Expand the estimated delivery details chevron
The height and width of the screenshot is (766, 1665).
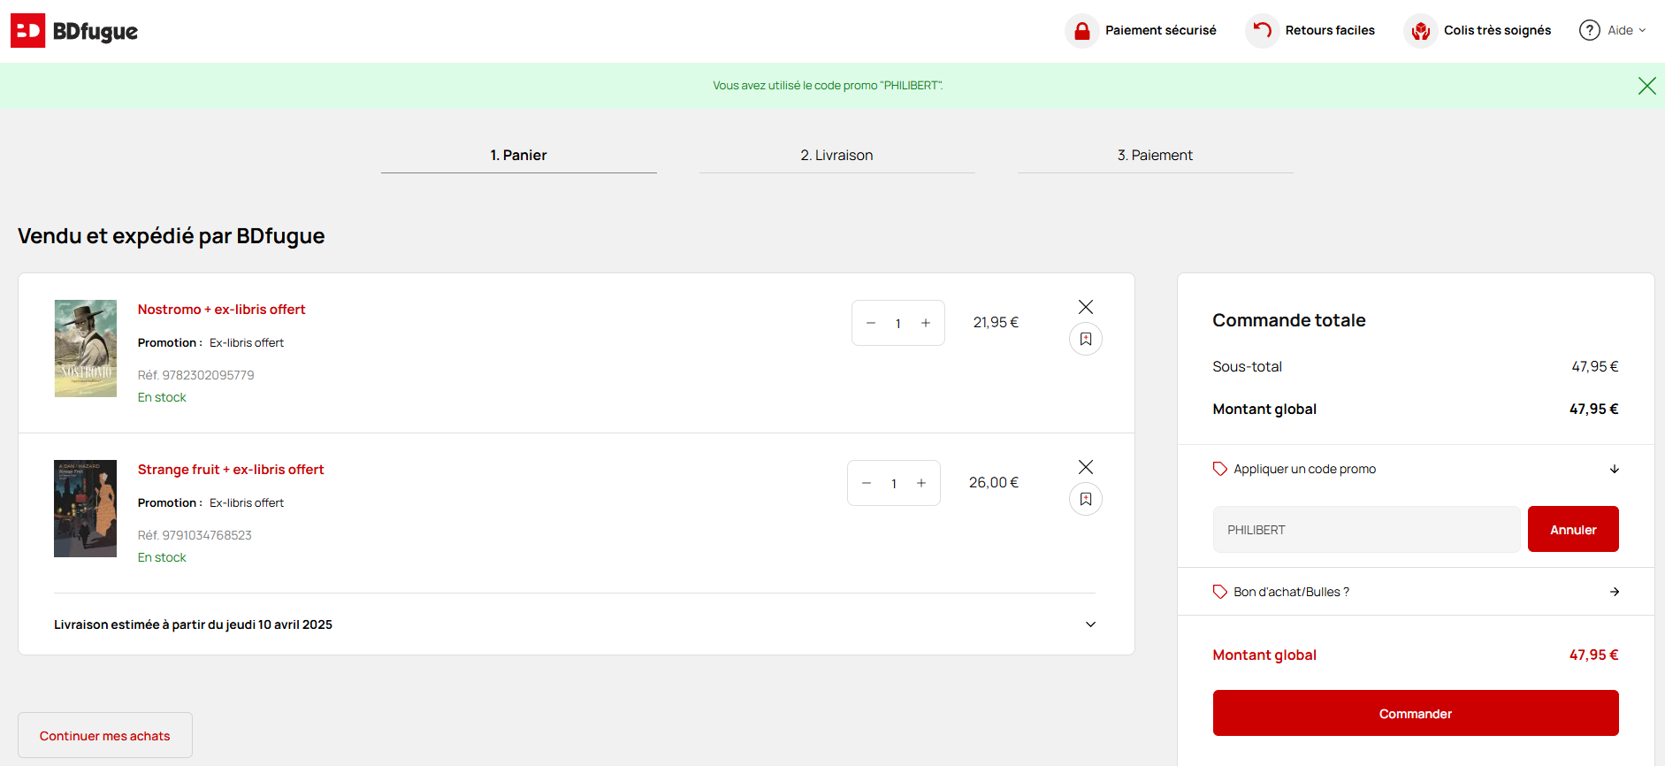pyautogui.click(x=1091, y=624)
